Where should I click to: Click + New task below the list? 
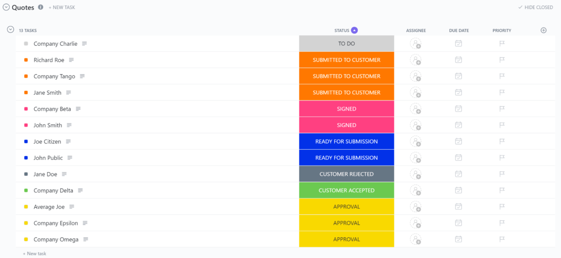pyautogui.click(x=34, y=254)
